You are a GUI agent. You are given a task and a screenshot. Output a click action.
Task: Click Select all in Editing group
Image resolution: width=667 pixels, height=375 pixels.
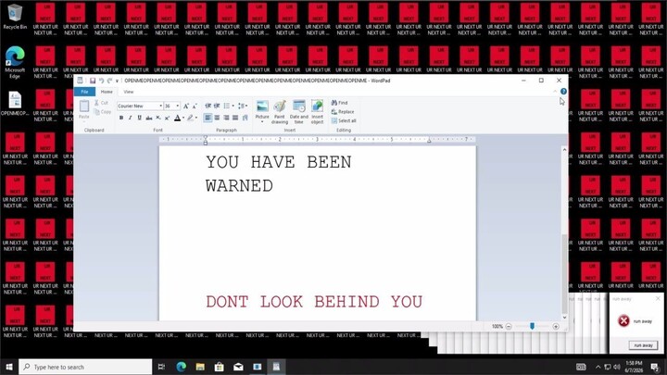(344, 120)
